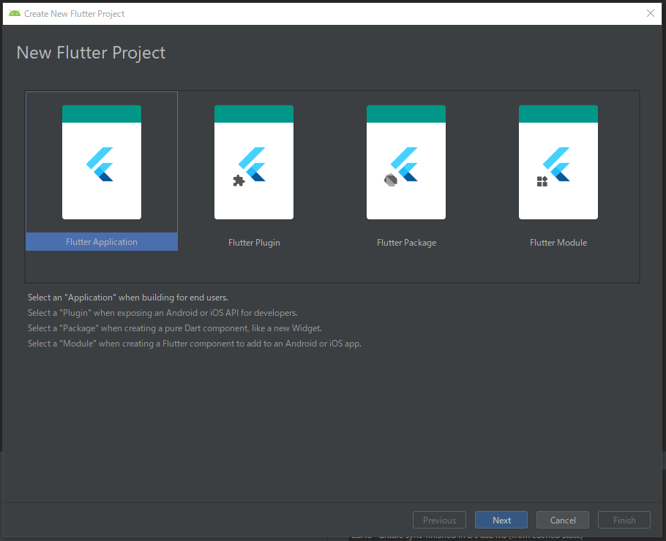The height and width of the screenshot is (541, 666).
Task: Click the Android icon in title bar
Action: point(15,14)
